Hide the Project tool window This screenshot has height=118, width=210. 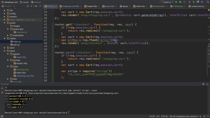[40, 6]
